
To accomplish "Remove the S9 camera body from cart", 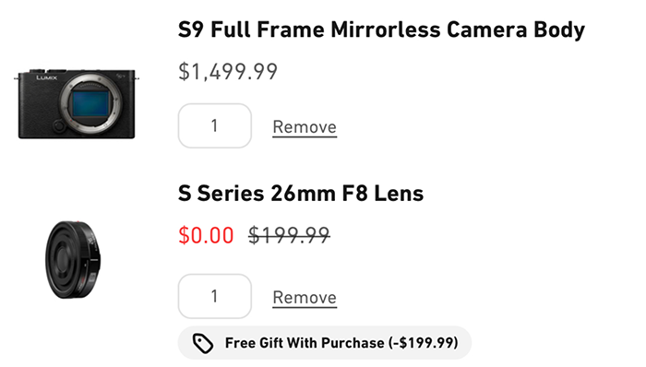I will [305, 127].
